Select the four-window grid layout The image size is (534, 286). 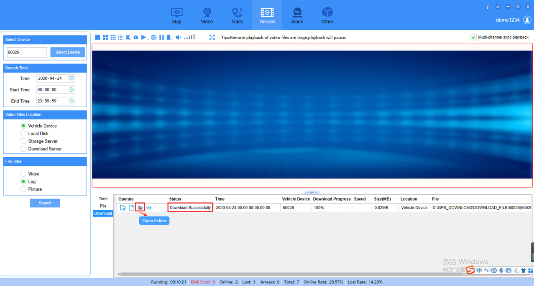coord(105,38)
